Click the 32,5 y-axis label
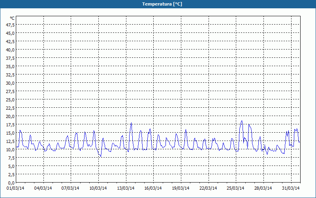 (11, 74)
